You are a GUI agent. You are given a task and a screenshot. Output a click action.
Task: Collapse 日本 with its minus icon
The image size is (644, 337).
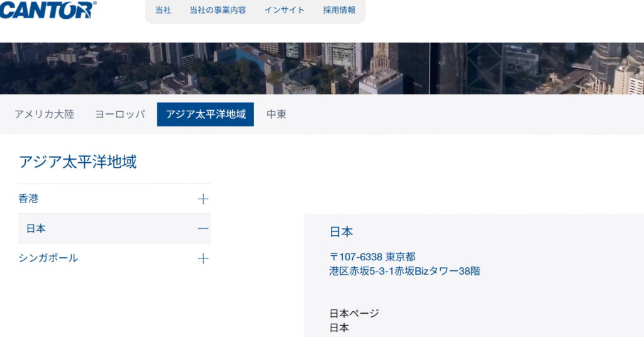203,229
